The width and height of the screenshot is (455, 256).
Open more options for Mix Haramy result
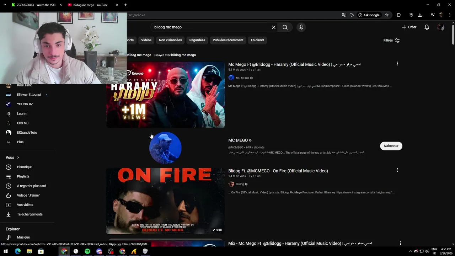pyautogui.click(x=400, y=243)
